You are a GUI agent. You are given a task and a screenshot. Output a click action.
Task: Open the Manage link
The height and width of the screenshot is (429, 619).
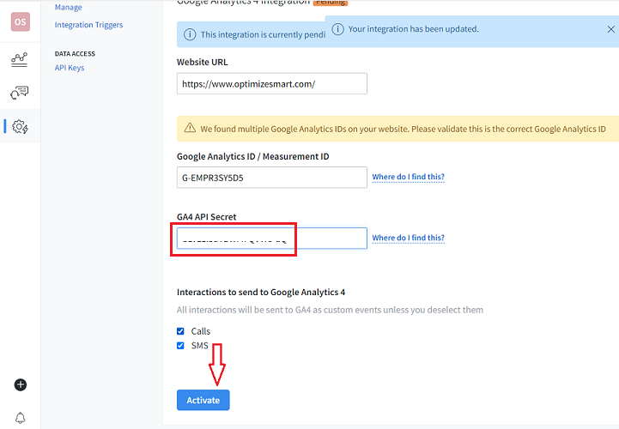69,7
